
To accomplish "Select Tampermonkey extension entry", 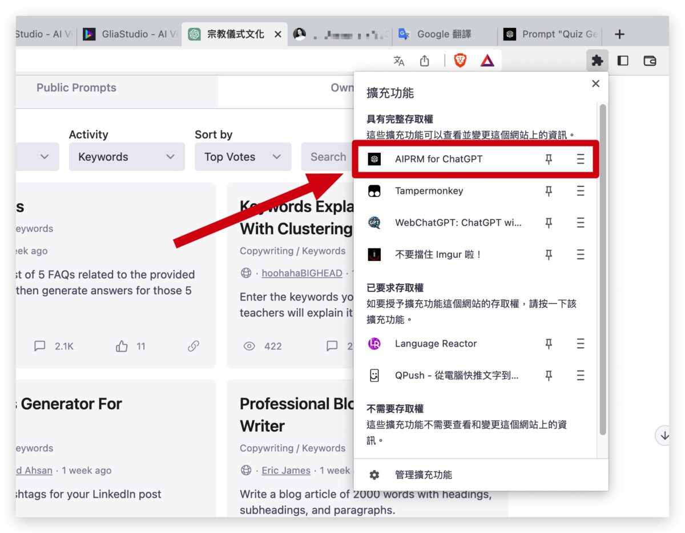I will point(429,191).
